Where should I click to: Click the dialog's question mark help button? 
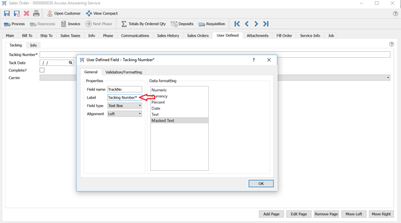[x=254, y=60]
